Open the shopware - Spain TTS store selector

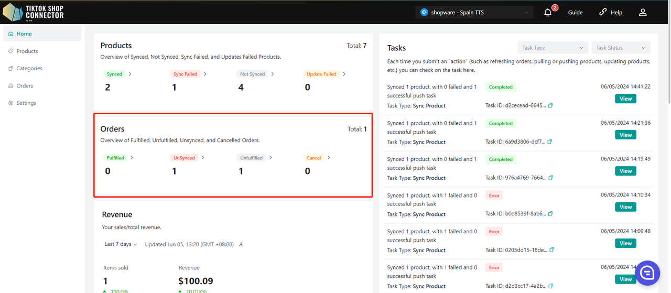(x=474, y=12)
